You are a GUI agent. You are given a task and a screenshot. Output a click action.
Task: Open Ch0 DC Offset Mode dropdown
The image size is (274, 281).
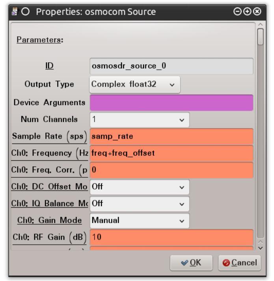(x=140, y=187)
